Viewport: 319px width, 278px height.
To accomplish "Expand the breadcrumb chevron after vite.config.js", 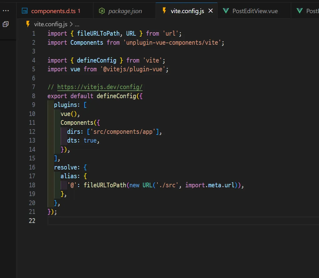I will [71, 24].
